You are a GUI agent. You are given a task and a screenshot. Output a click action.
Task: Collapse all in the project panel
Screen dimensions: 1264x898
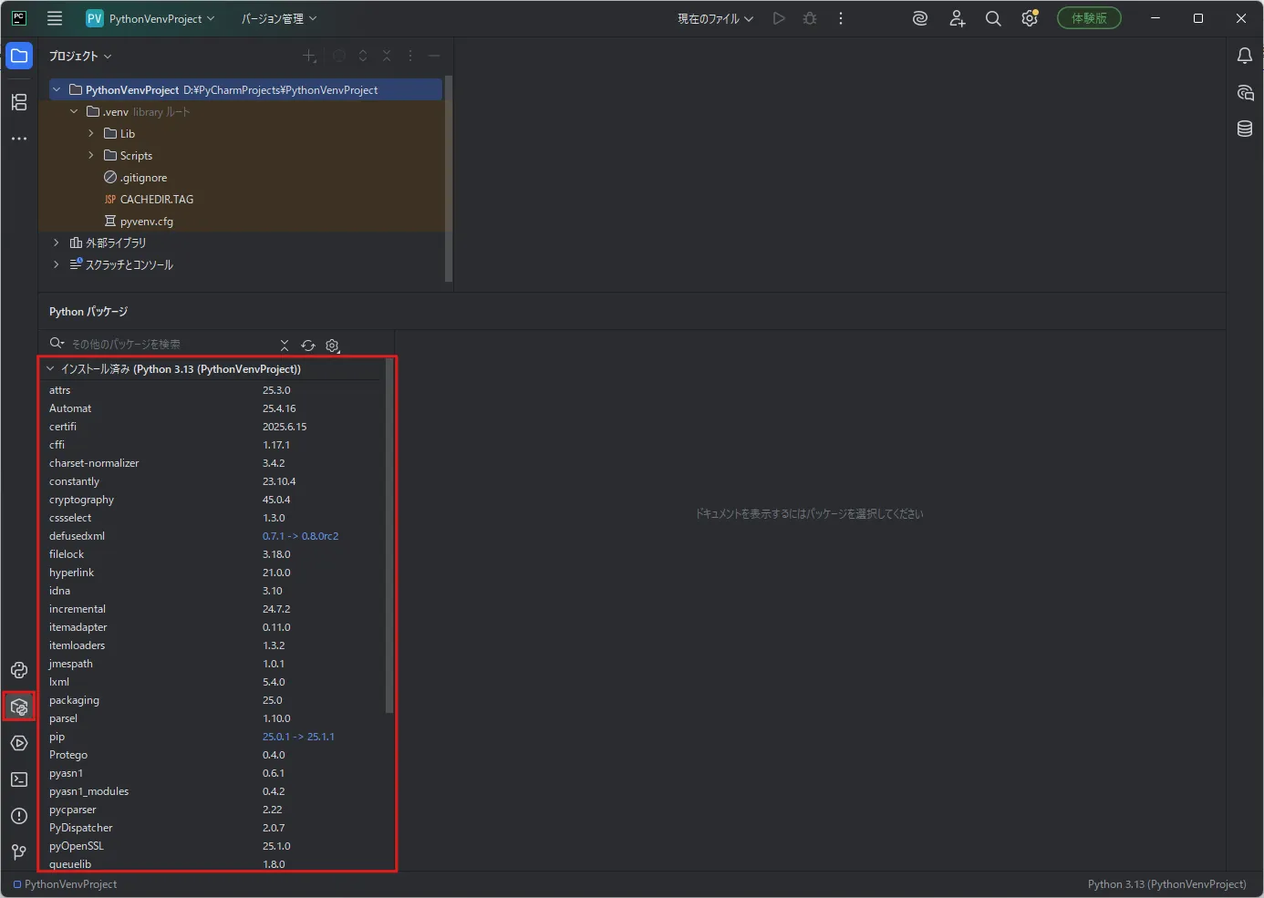387,56
